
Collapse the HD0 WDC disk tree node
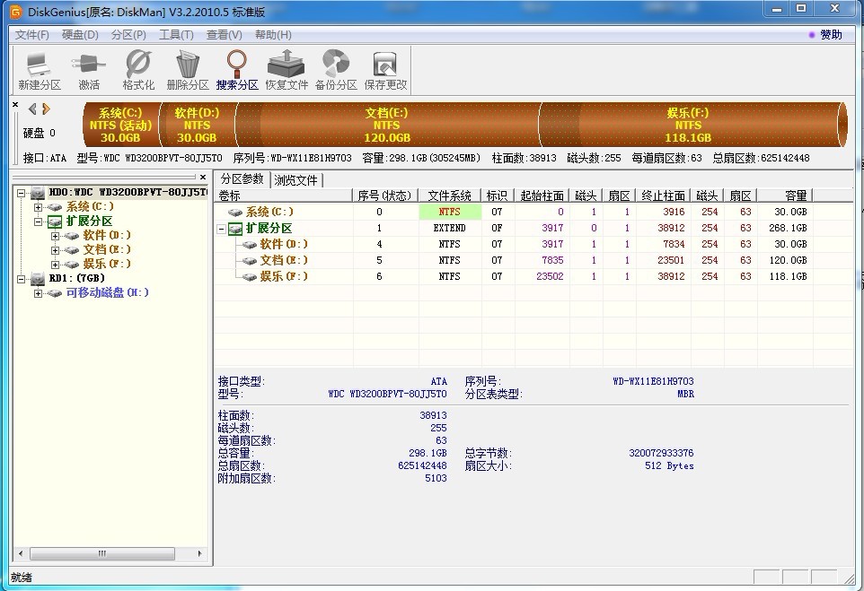(x=22, y=193)
